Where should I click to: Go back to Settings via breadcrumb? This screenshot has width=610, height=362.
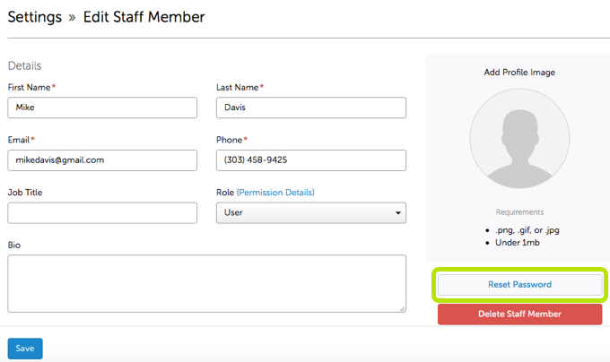[34, 17]
